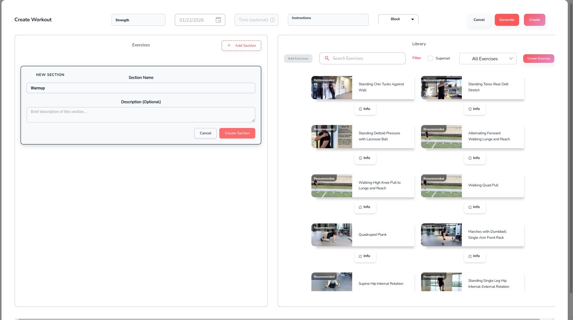Open Info for Standing Chin Tucks Against Wall

click(365, 109)
